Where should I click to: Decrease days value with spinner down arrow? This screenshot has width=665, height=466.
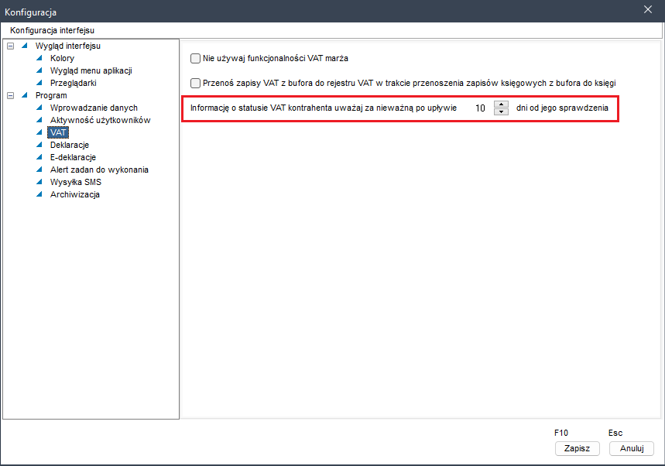tap(501, 112)
